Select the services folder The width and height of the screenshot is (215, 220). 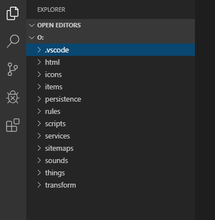point(110,136)
